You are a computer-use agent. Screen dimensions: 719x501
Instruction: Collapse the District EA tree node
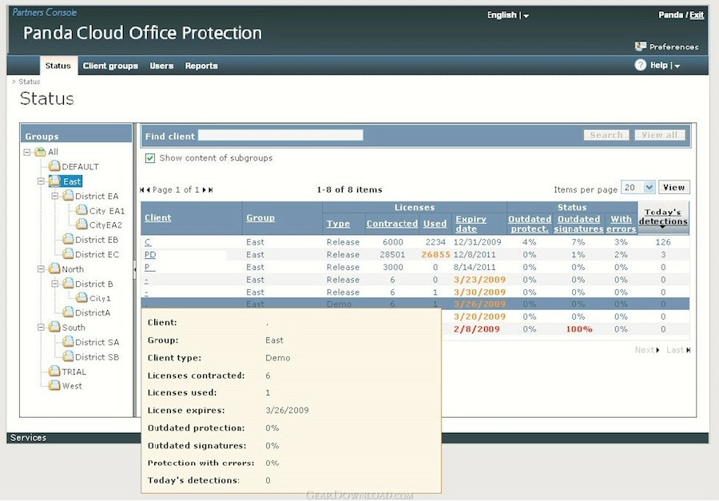coord(55,196)
